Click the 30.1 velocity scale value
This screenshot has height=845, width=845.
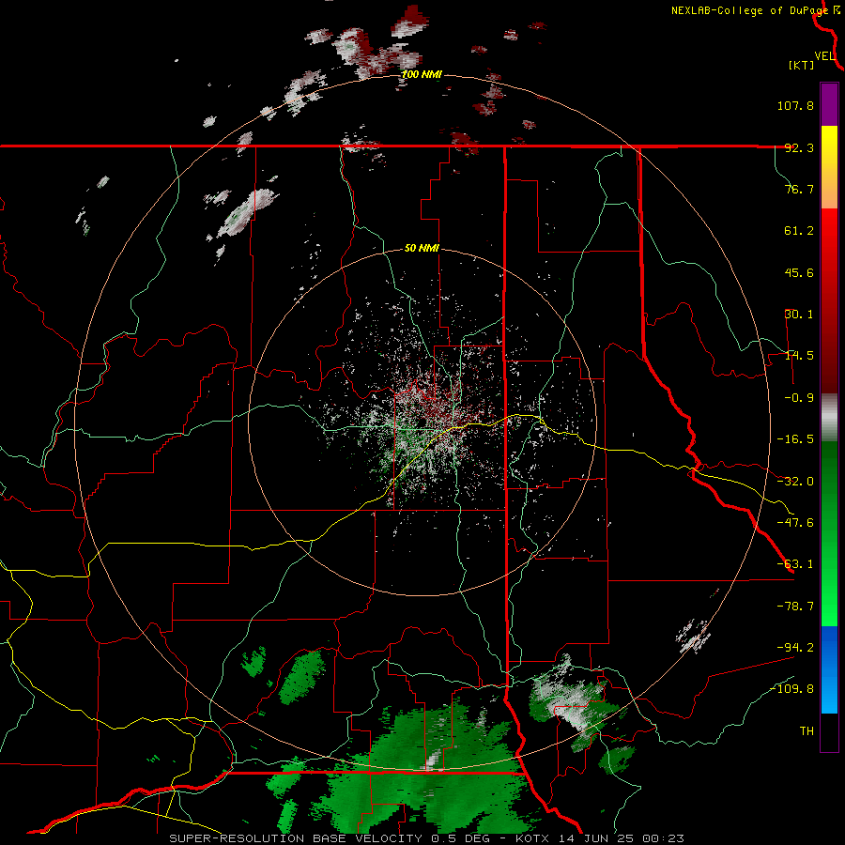[799, 315]
